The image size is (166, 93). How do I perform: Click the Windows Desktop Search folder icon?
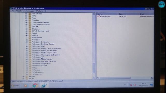[x=30, y=44]
